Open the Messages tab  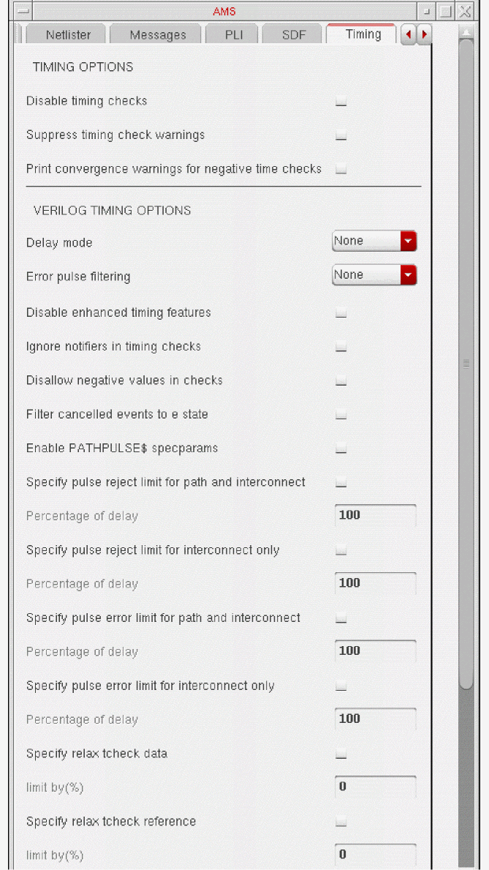[x=157, y=34]
